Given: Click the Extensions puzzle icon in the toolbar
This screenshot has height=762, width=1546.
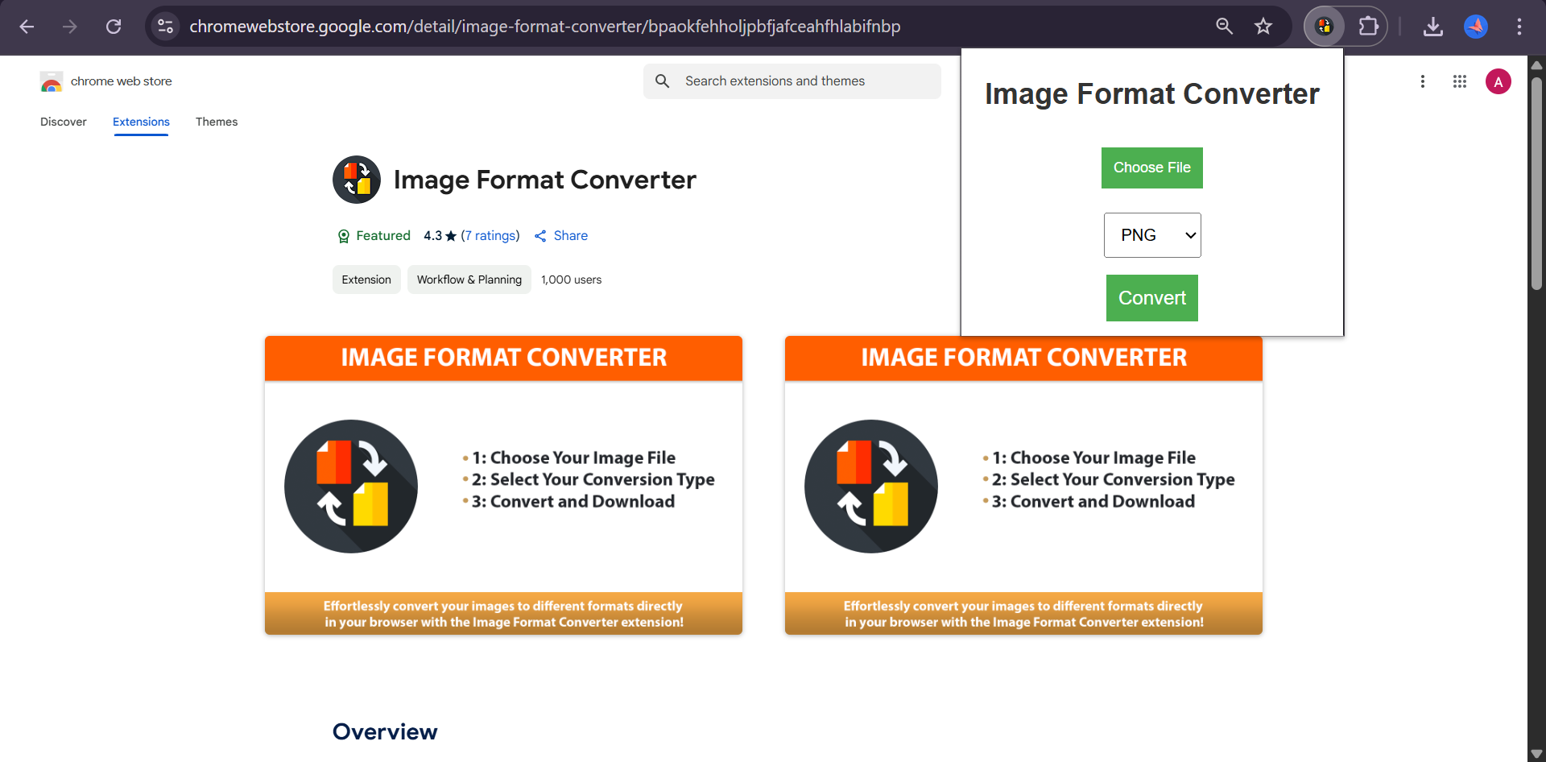Looking at the screenshot, I should [x=1368, y=26].
